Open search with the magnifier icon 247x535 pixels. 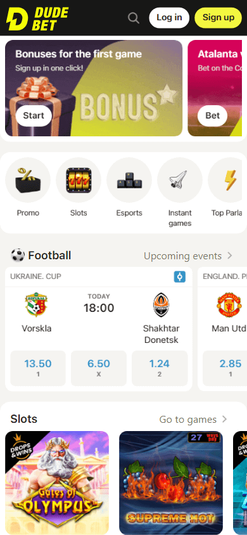134,18
